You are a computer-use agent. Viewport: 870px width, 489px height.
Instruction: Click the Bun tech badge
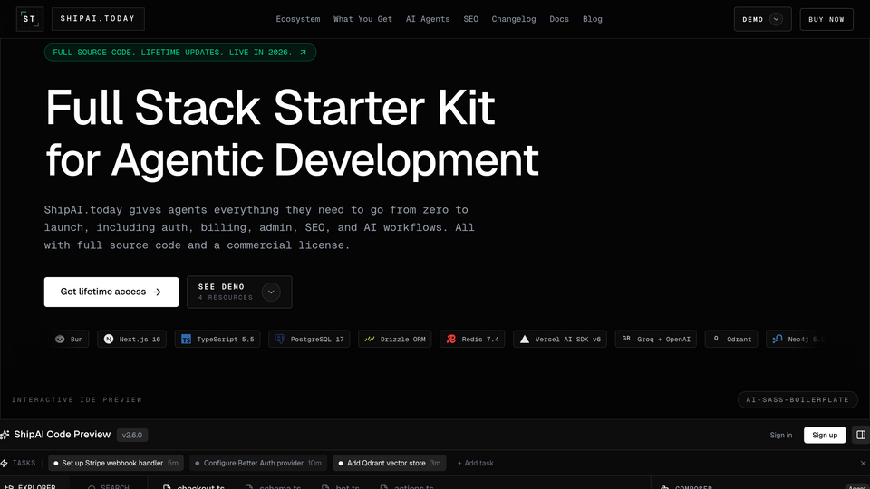[x=70, y=339]
